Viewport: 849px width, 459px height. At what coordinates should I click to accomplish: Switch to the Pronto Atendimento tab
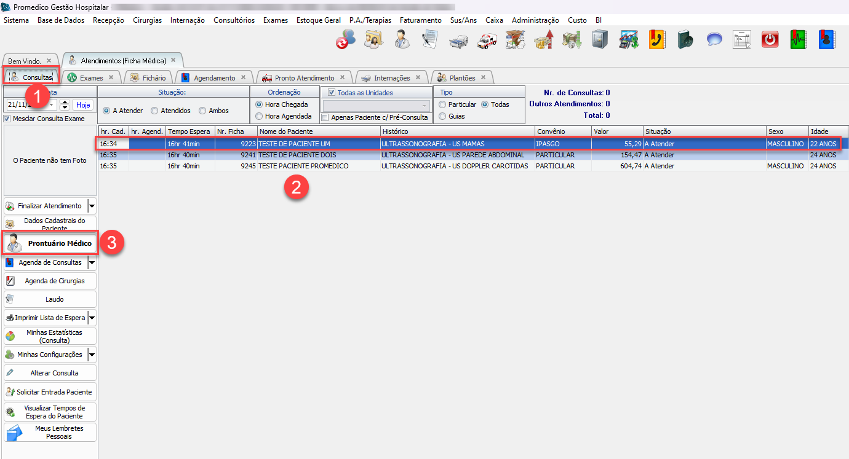tap(304, 78)
